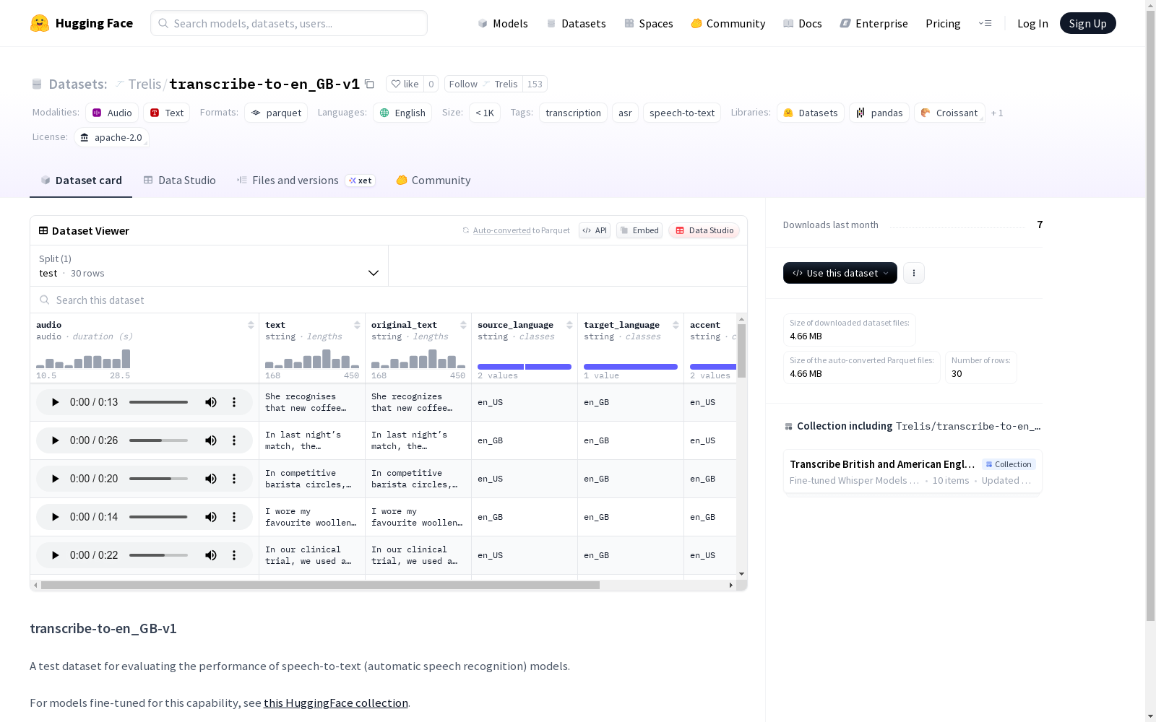
Task: Open more options for the 0:20 audio
Action: (x=234, y=479)
